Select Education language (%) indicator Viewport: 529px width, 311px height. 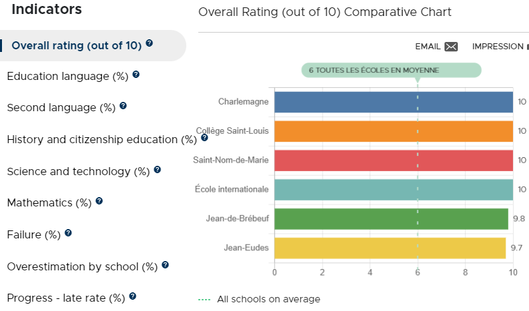[x=67, y=77]
